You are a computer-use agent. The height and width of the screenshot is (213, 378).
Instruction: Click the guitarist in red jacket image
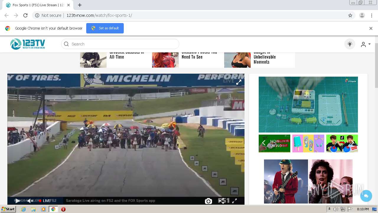(286, 182)
